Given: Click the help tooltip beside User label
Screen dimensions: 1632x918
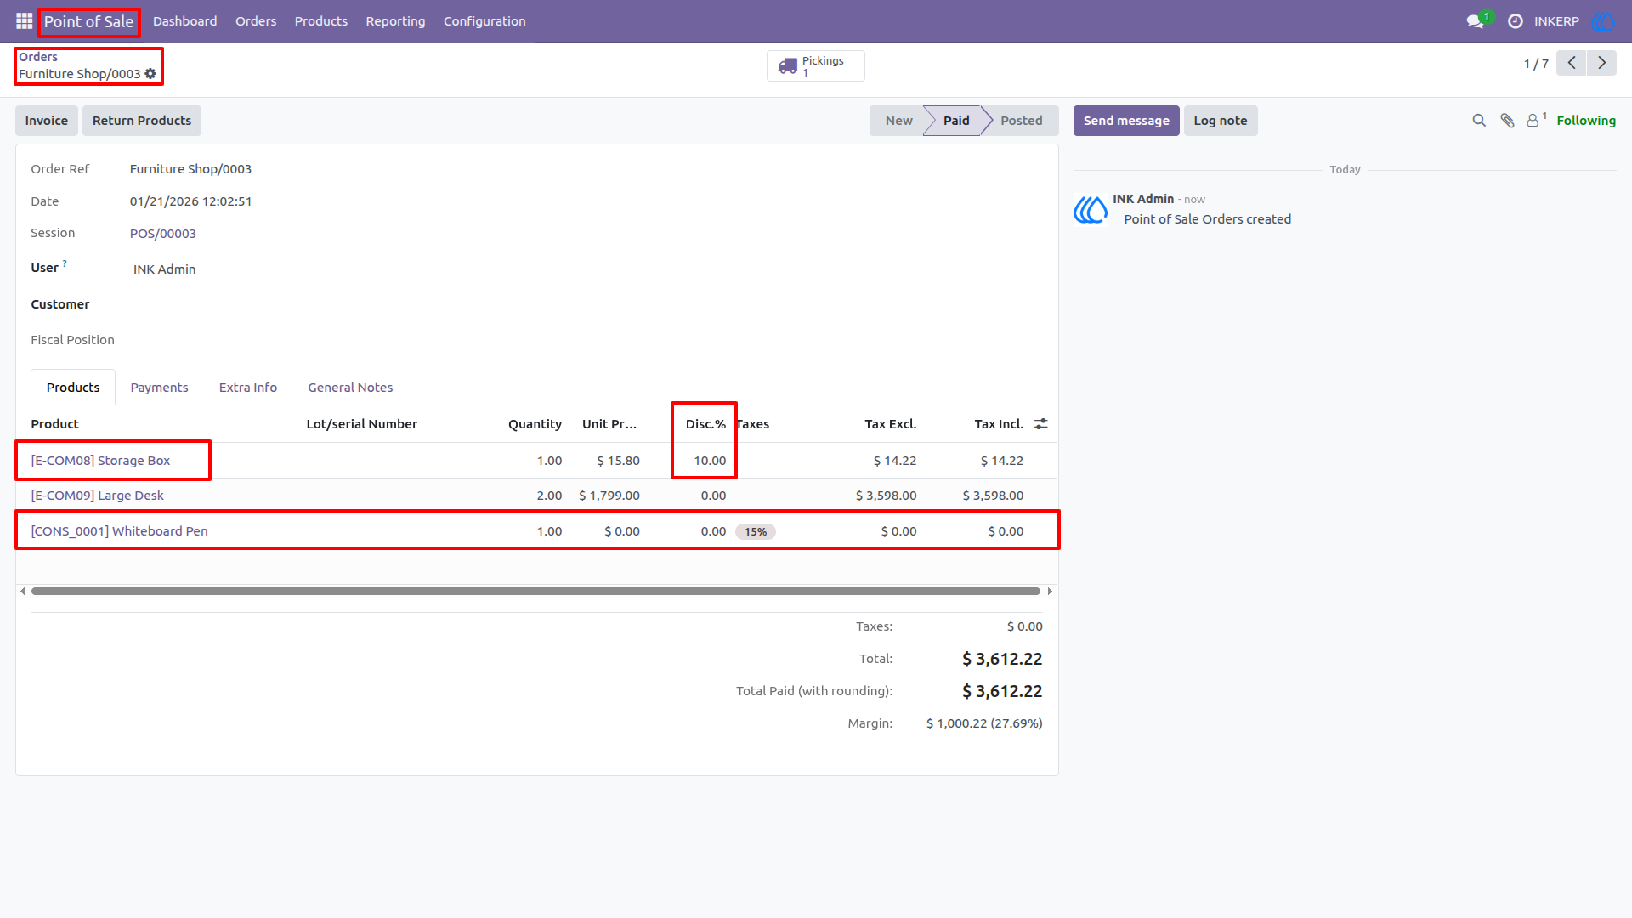Looking at the screenshot, I should click(65, 263).
